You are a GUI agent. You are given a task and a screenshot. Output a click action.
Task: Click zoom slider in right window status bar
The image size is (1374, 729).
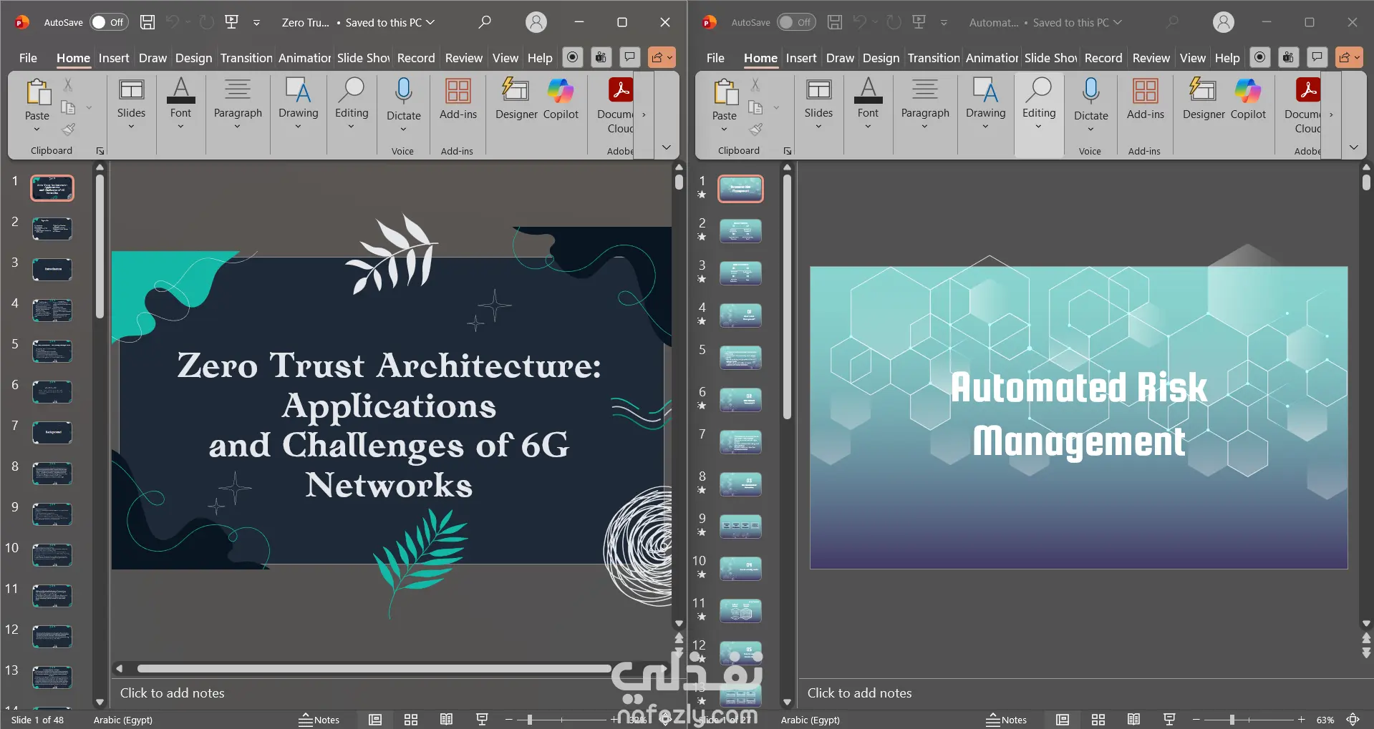[x=1232, y=720]
